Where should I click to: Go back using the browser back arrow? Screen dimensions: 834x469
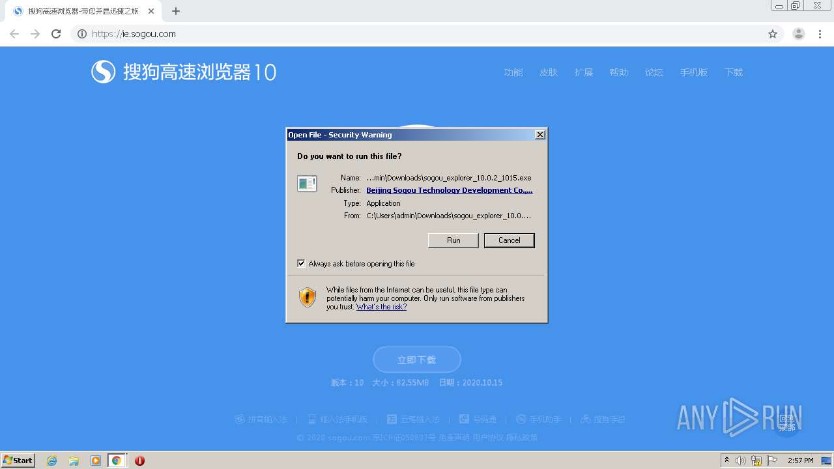point(14,34)
